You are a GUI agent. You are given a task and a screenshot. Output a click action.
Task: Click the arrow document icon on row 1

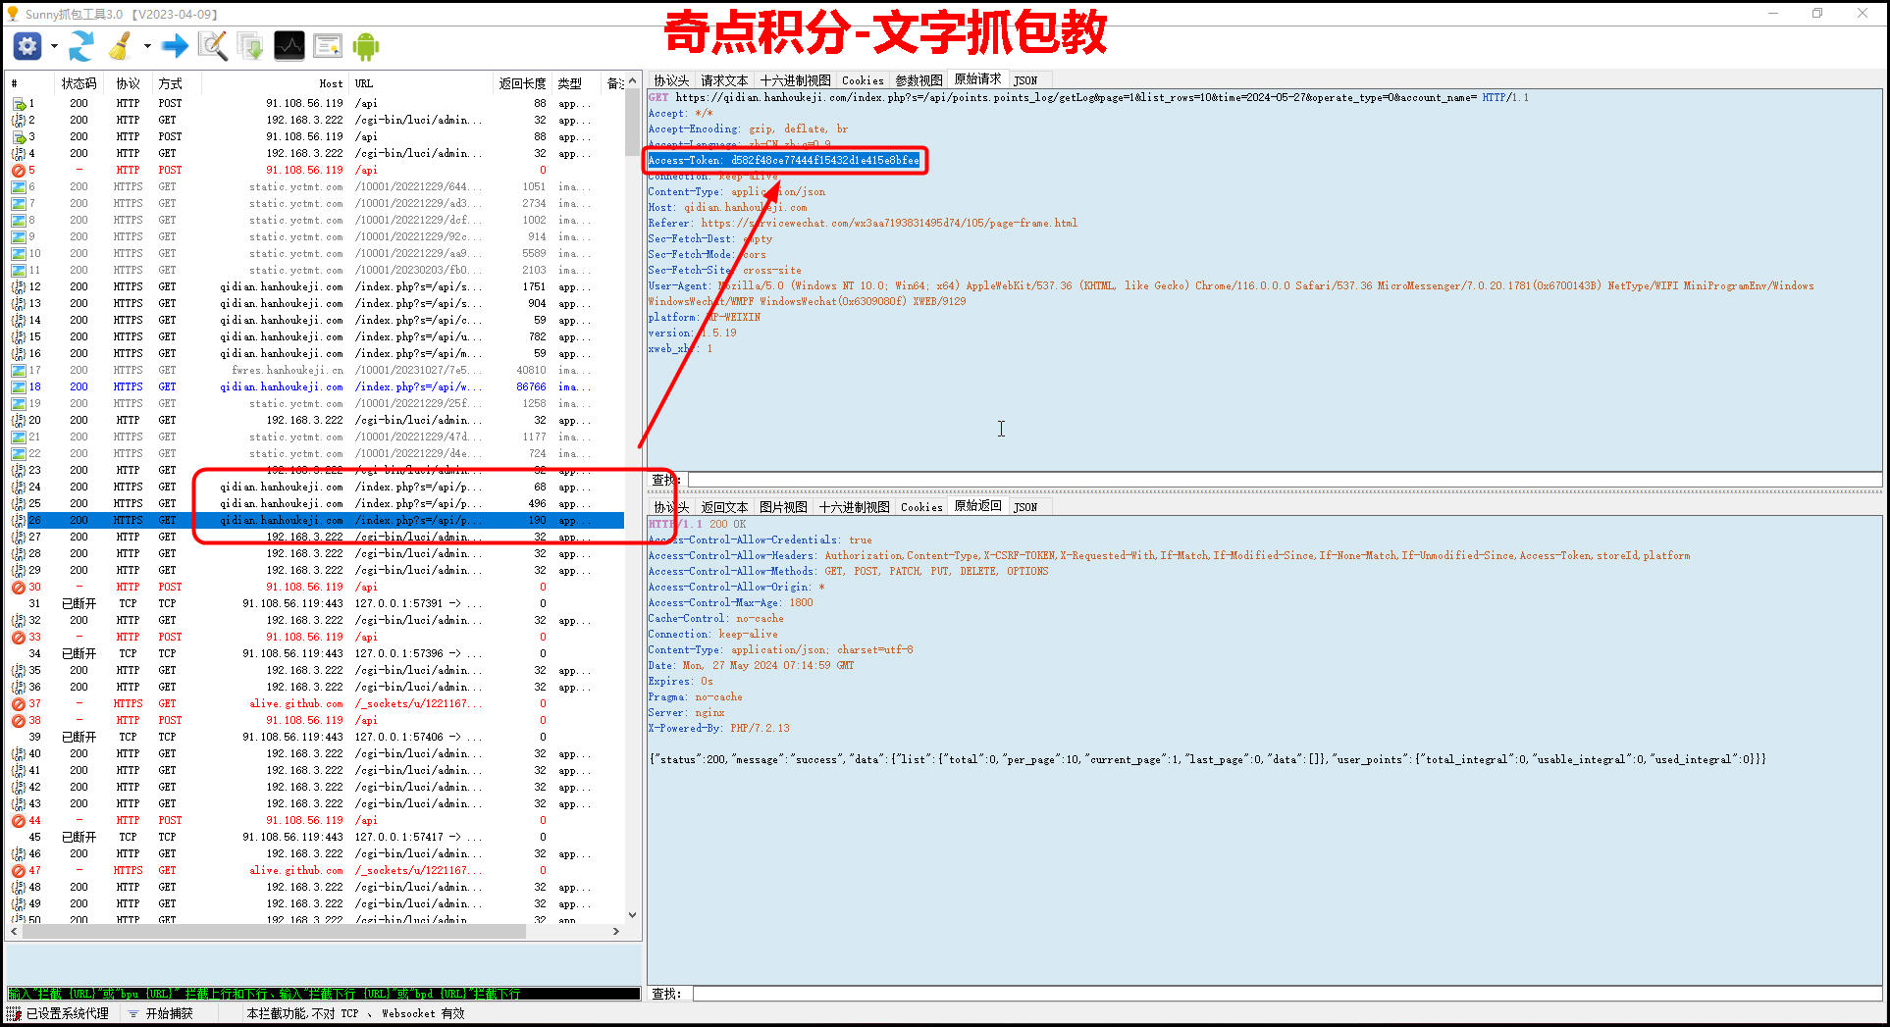(19, 104)
